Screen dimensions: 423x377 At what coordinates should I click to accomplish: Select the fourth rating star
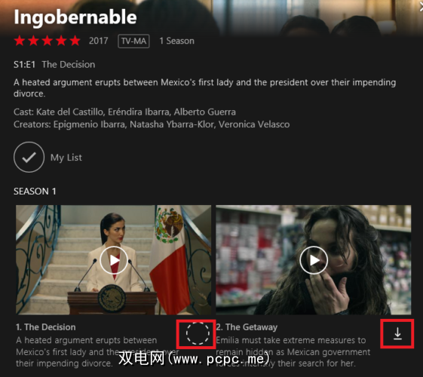(61, 41)
